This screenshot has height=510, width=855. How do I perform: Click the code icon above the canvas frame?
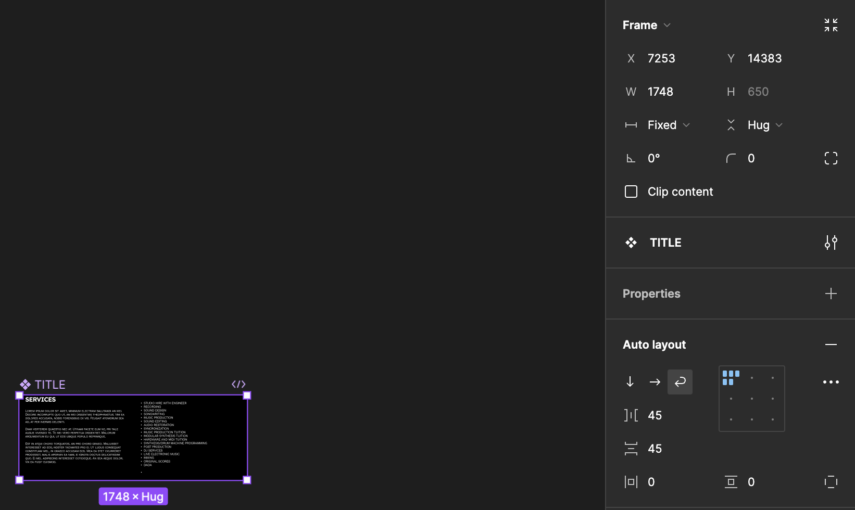point(238,384)
